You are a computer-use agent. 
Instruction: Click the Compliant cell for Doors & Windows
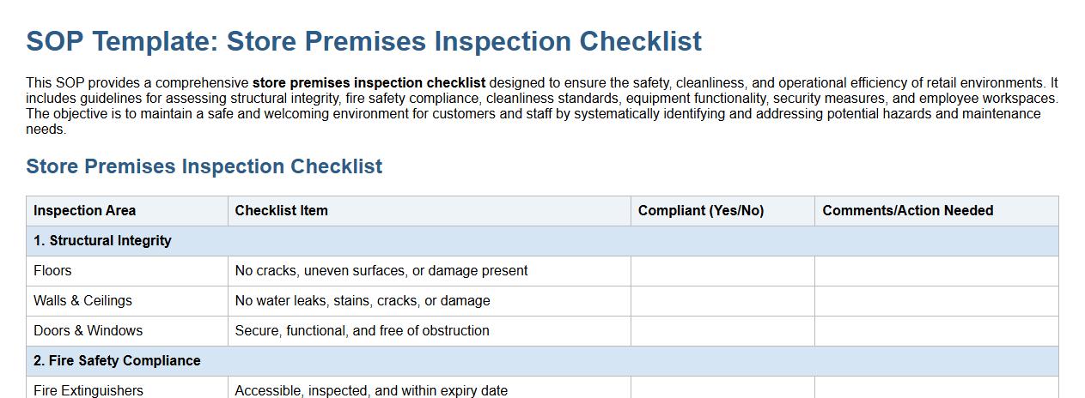point(722,331)
